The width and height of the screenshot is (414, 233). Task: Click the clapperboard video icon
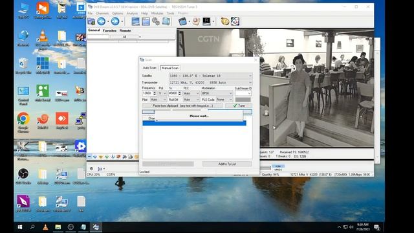coord(182,21)
